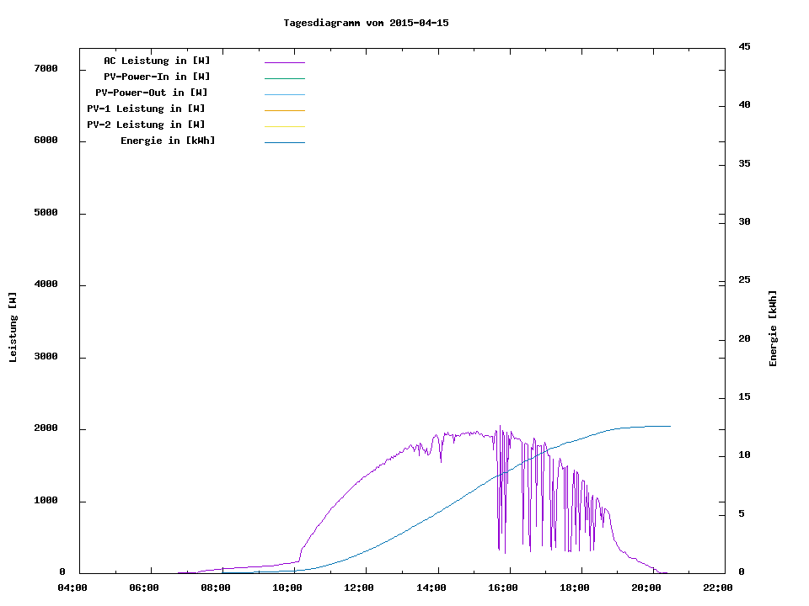Screen dimensions: 809x606
Task: Click the 45 value on the energy axis
Action: 745,46
